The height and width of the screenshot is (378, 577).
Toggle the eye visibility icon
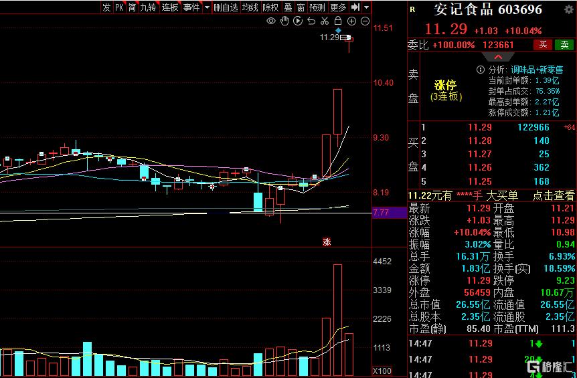[271, 21]
